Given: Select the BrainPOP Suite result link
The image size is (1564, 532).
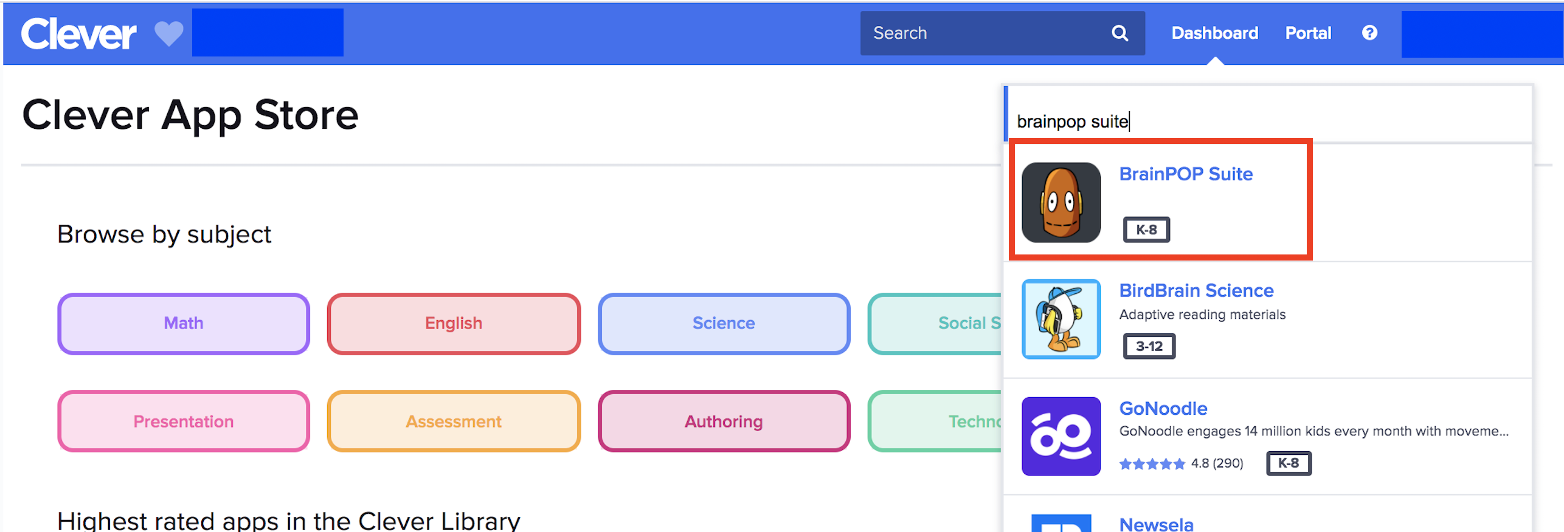Looking at the screenshot, I should pos(1186,174).
